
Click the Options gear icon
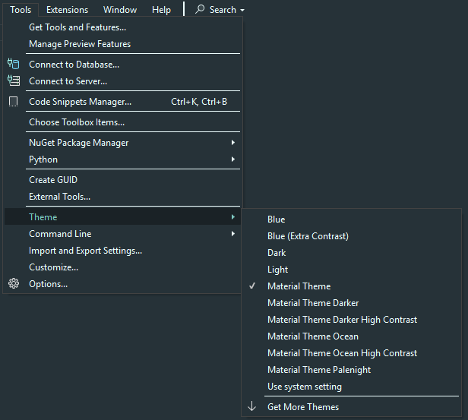[13, 284]
